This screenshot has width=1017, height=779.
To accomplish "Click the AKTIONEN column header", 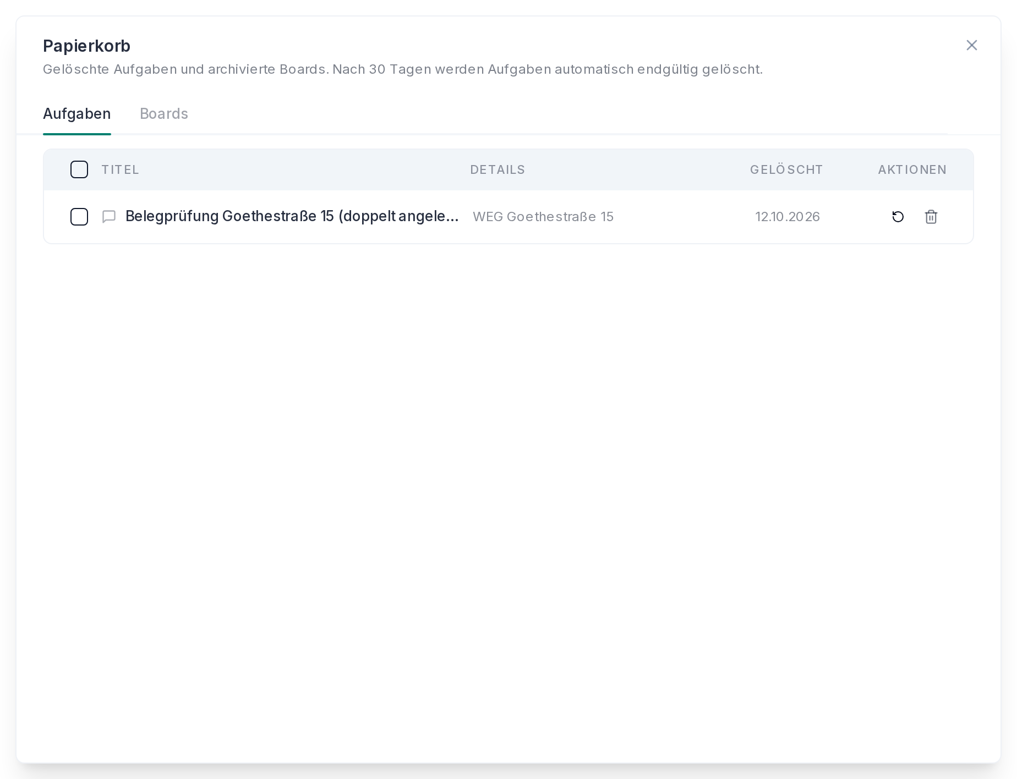I will tap(912, 169).
